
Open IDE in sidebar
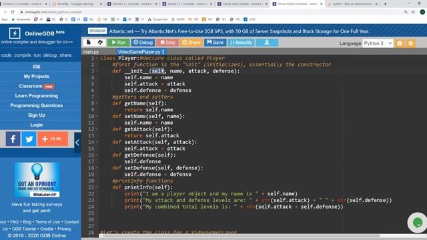click(x=37, y=67)
